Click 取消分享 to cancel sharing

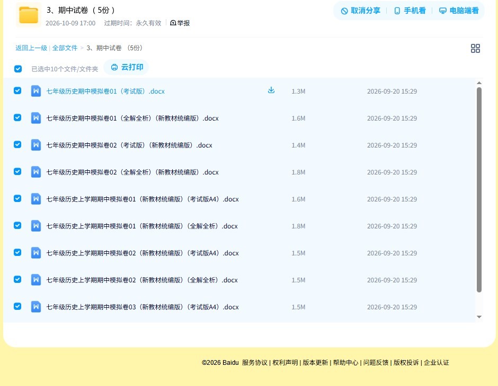coord(360,11)
